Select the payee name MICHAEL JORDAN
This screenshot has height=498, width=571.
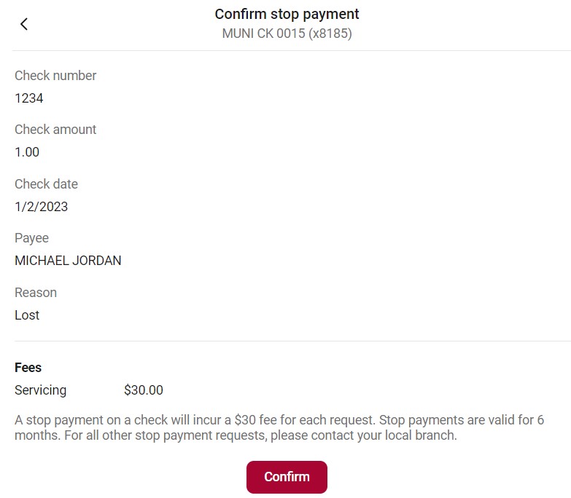tap(68, 261)
